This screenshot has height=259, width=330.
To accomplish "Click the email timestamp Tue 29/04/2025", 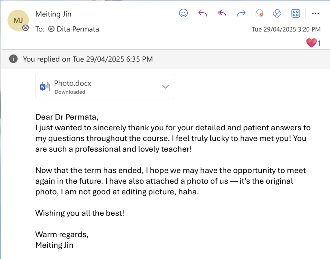I will pyautogui.click(x=286, y=29).
